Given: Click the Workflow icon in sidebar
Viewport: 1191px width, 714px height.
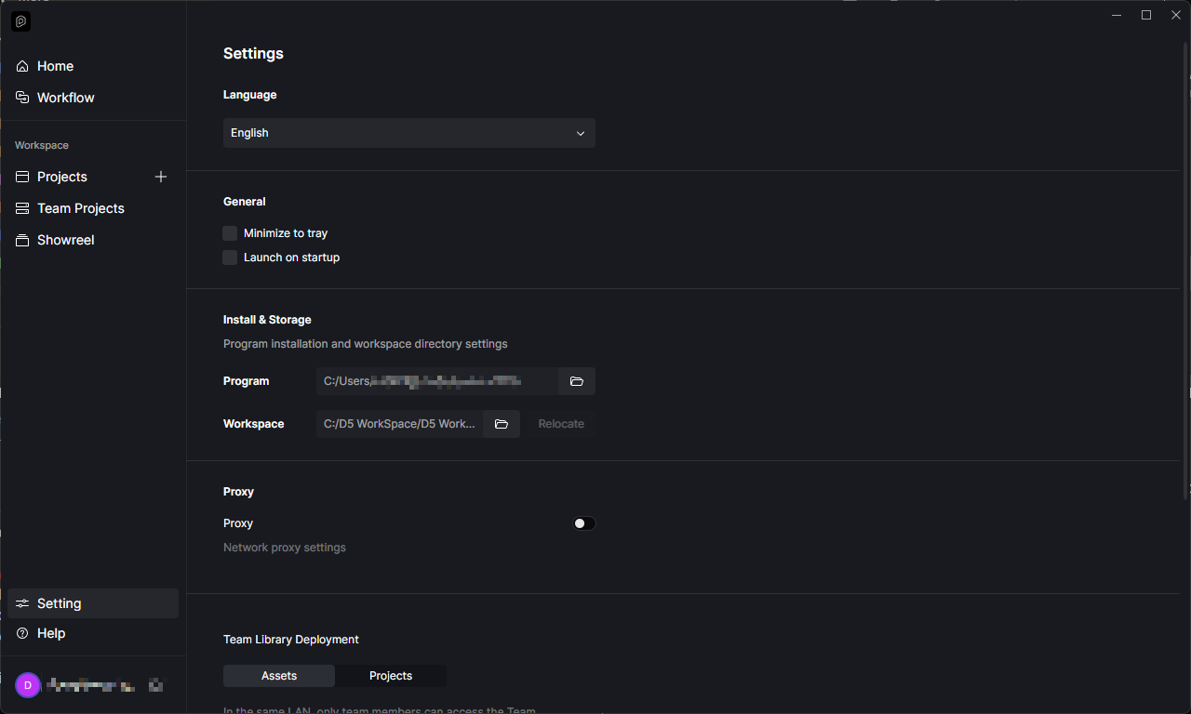Looking at the screenshot, I should 22,98.
